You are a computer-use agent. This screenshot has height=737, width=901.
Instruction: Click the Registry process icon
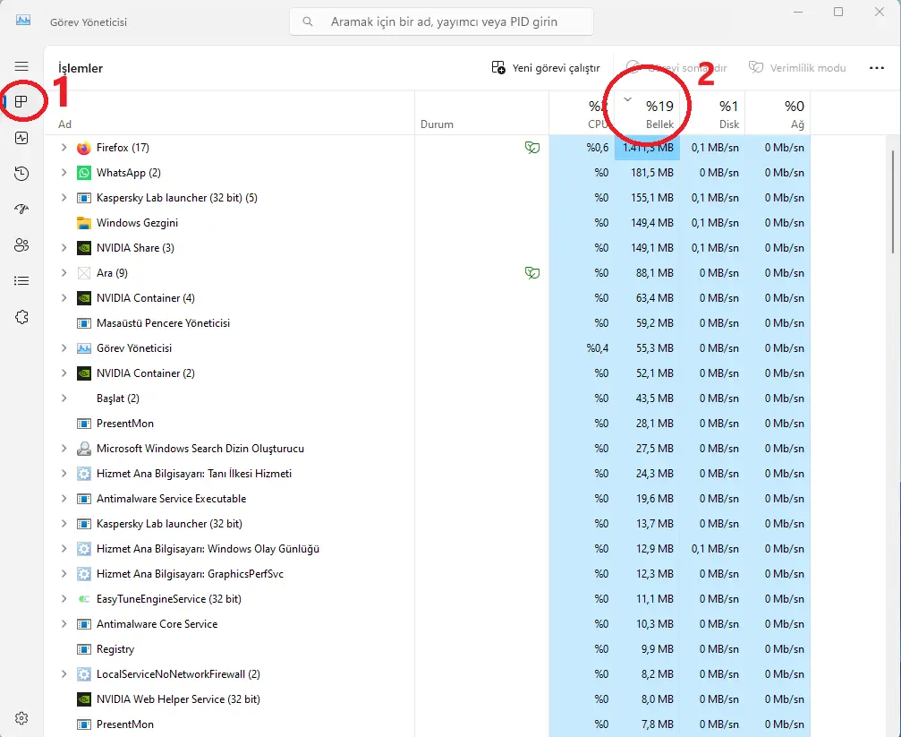pos(84,649)
